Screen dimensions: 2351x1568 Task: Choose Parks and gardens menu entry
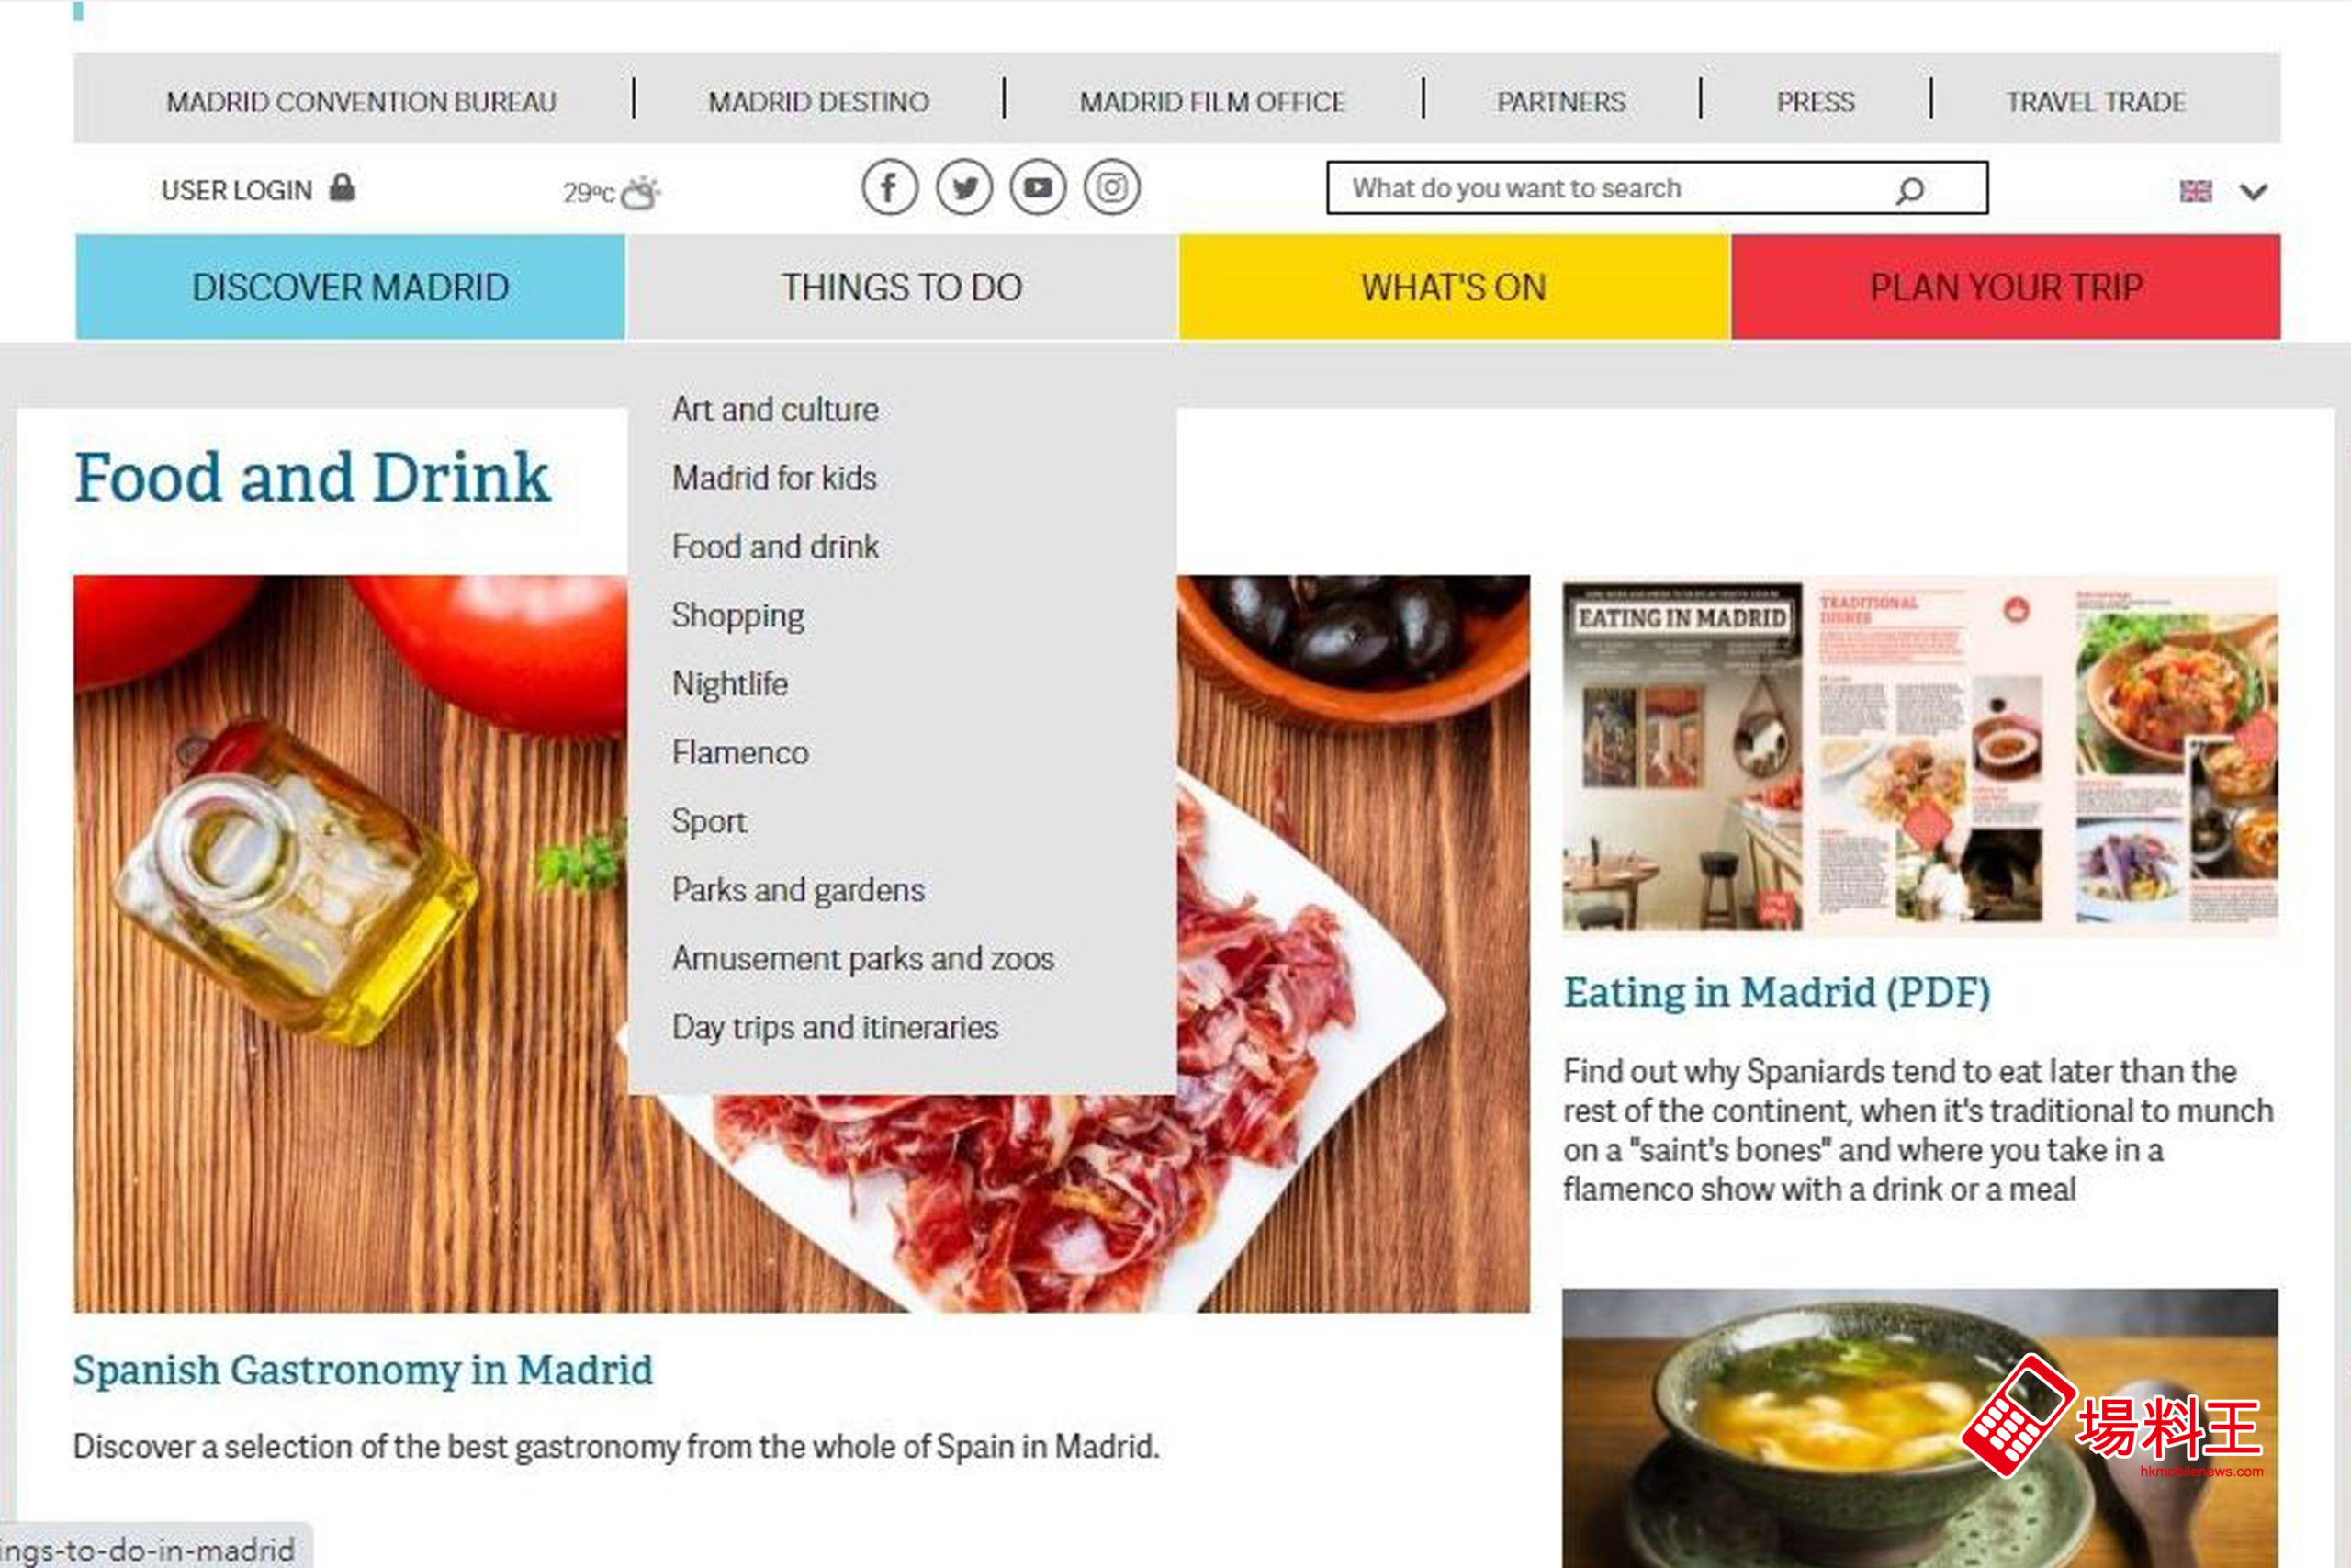[x=798, y=890]
